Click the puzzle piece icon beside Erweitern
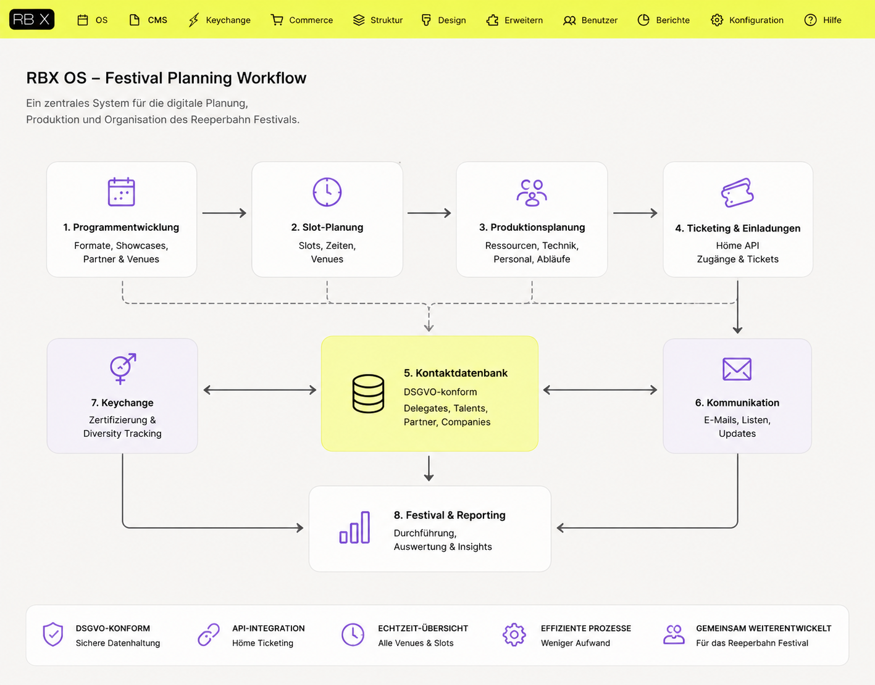This screenshot has height=685, width=875. (x=492, y=20)
